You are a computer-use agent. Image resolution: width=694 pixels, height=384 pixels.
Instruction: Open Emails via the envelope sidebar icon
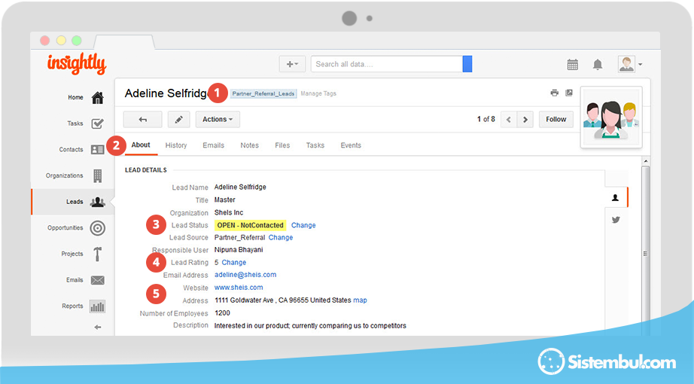97,280
